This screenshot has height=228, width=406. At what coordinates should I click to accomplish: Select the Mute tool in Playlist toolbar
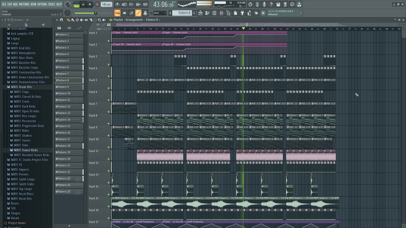click(x=82, y=20)
